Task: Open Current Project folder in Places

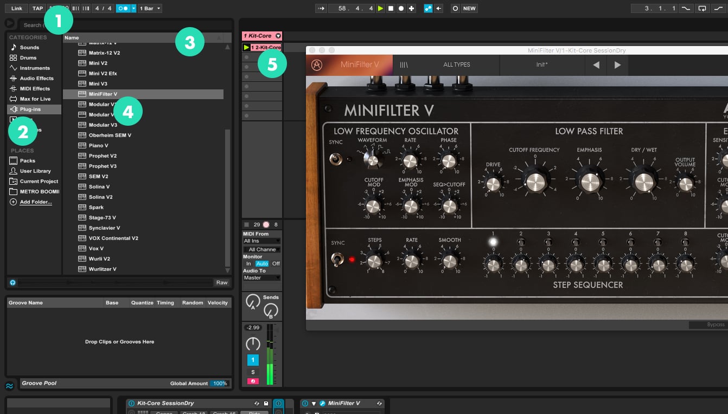Action: tap(39, 181)
